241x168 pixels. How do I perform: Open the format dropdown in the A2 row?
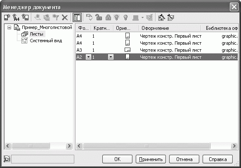click(x=88, y=57)
